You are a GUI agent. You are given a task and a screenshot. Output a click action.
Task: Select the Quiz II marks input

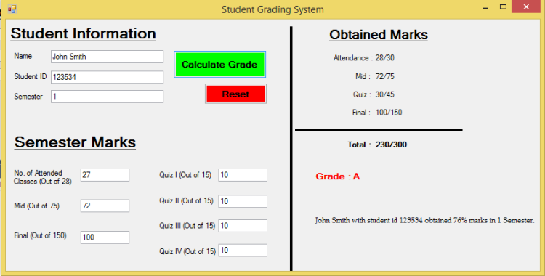[243, 201]
